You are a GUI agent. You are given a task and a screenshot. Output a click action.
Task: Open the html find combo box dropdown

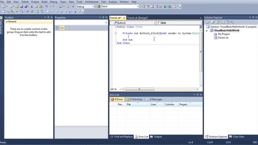137,6
